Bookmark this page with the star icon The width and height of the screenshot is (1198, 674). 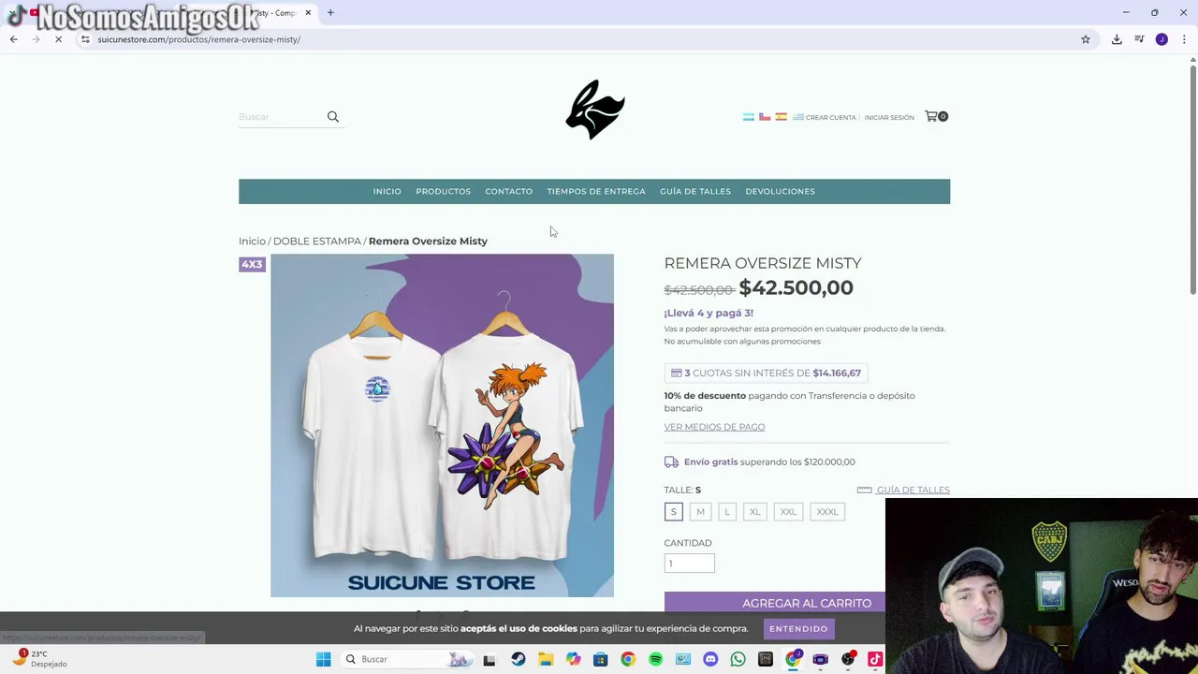coord(1086,39)
